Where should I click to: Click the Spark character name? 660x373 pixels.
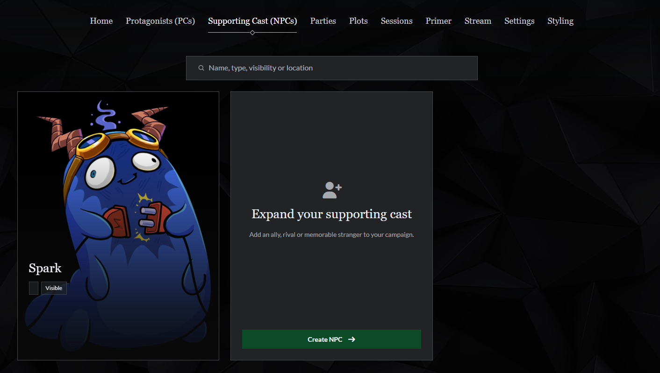(x=45, y=268)
